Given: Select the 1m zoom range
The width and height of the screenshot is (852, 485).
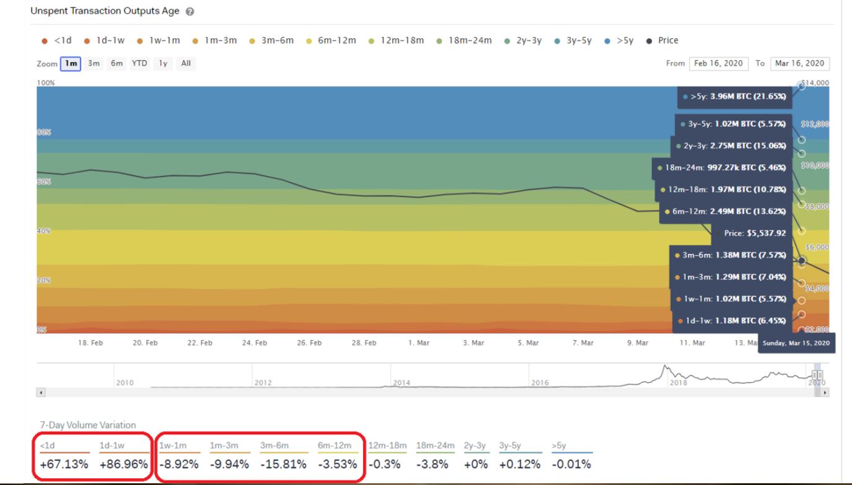Looking at the screenshot, I should pos(71,63).
